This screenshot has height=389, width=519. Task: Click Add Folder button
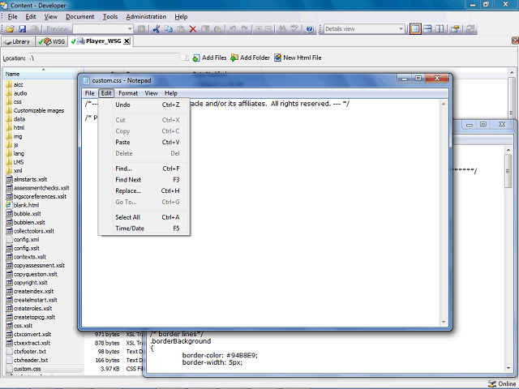[x=251, y=58]
